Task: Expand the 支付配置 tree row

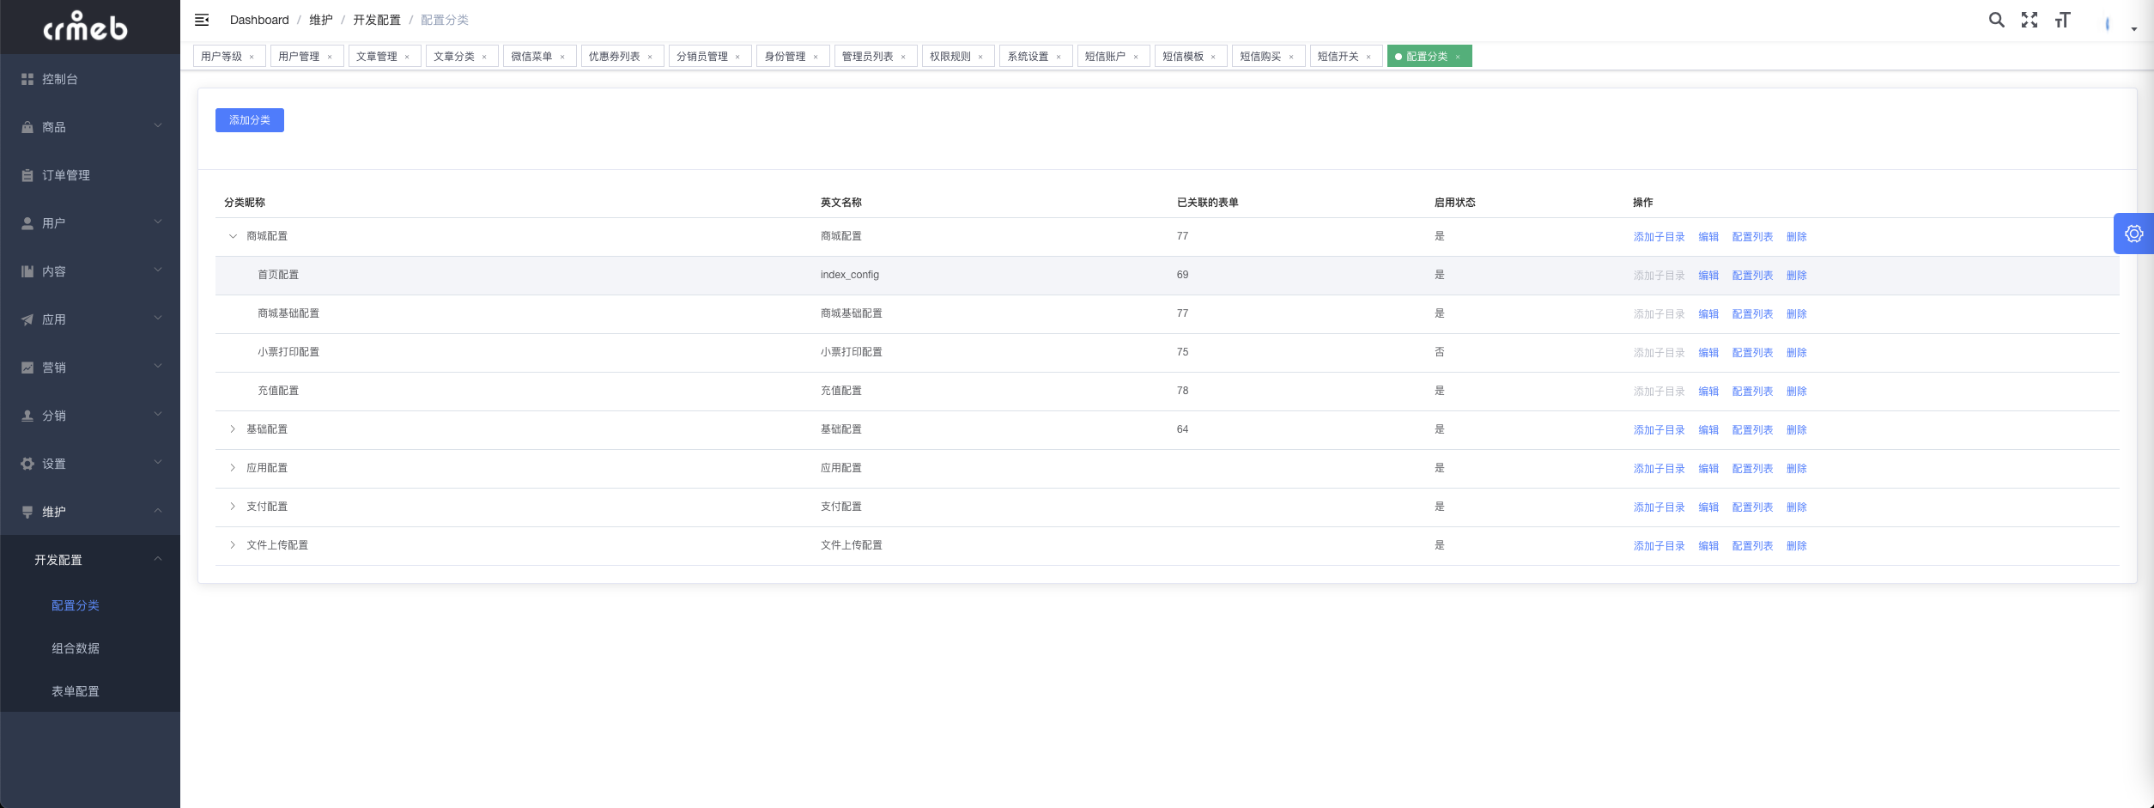Action: coord(233,507)
